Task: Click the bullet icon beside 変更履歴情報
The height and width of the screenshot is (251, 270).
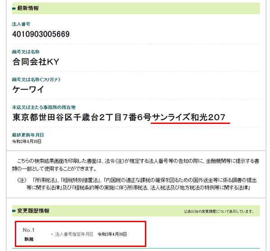Action: [14, 211]
